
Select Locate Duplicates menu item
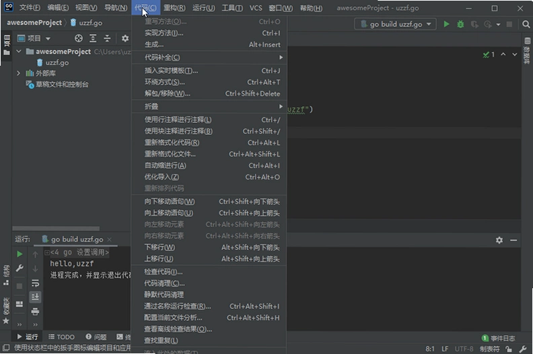(209, 341)
